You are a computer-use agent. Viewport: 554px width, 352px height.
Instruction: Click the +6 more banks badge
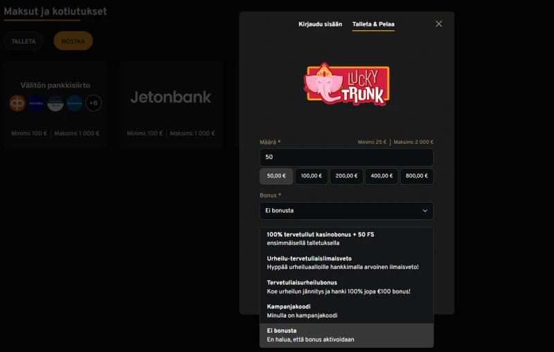93,104
